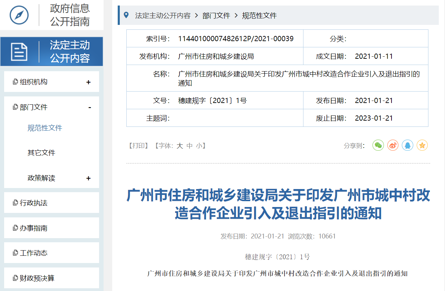Image resolution: width=445 pixels, height=291 pixels.
Task: Open 规范性文件 in the sidebar
Action: 45,128
